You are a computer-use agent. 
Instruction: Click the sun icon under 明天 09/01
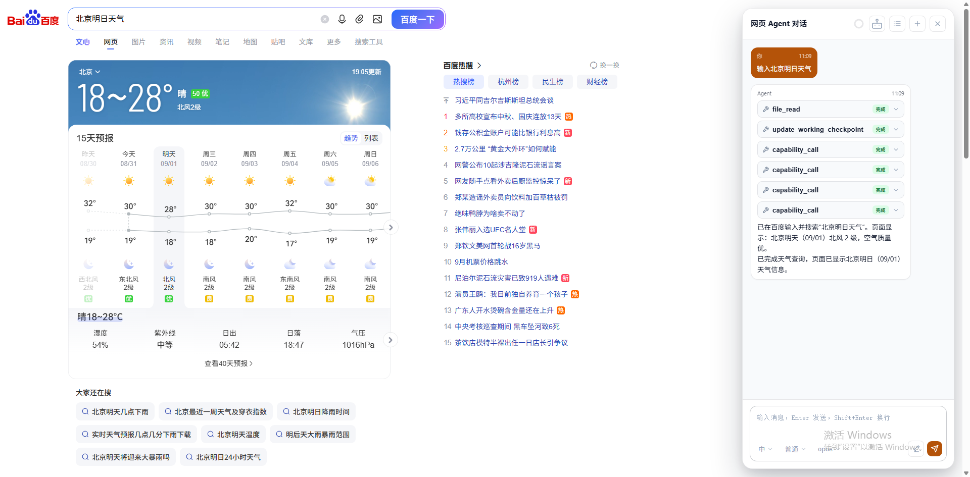[169, 181]
